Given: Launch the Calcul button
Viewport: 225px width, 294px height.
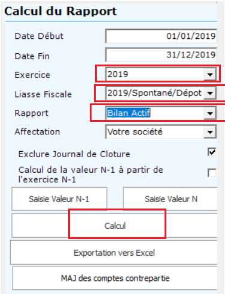Looking at the screenshot, I should coord(115,226).
